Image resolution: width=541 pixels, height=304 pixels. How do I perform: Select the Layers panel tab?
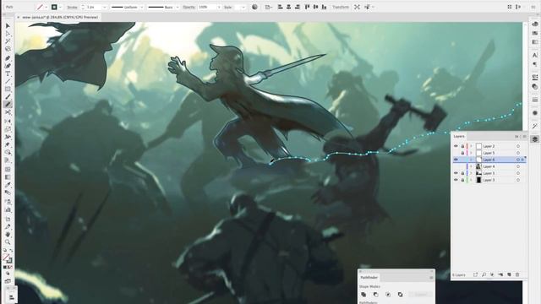459,137
